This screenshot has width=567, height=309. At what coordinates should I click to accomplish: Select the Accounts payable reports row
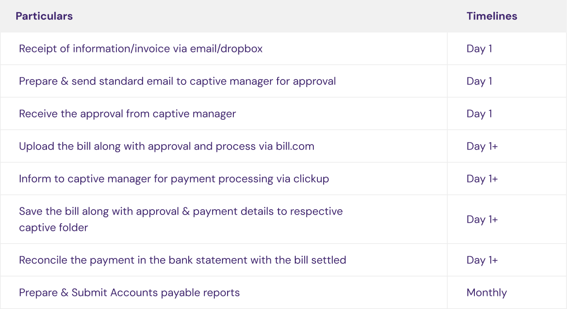click(x=129, y=292)
